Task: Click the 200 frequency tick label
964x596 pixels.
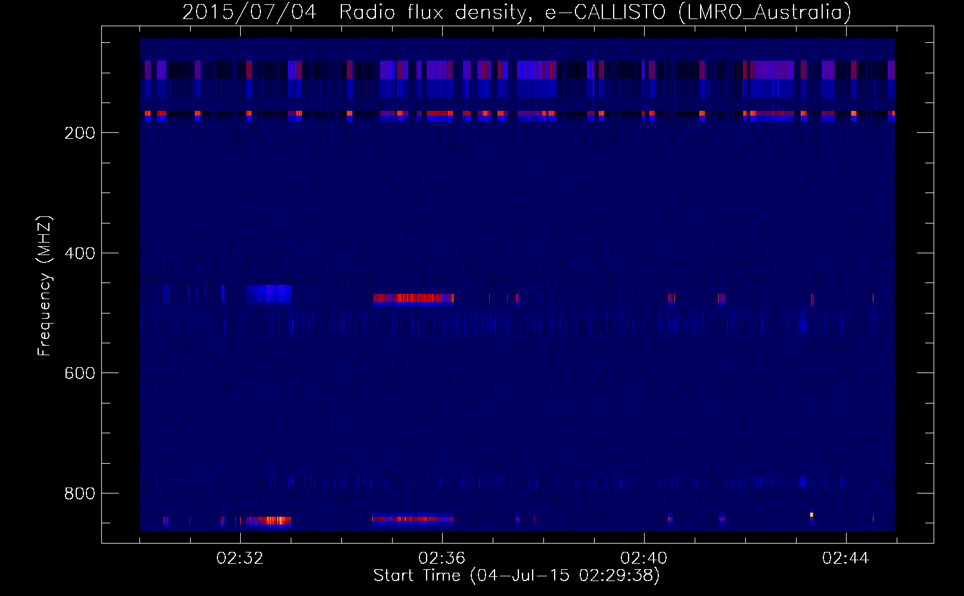Action: (x=80, y=132)
